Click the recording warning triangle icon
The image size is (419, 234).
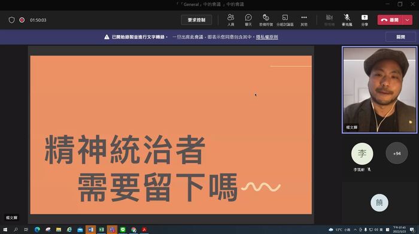107,37
